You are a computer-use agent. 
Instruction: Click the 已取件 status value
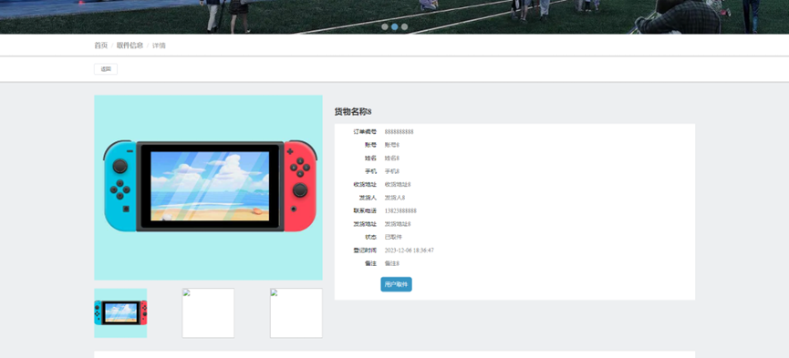click(393, 237)
